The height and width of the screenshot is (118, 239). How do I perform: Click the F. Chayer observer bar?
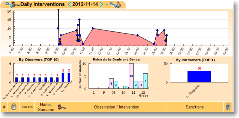(x=63, y=78)
